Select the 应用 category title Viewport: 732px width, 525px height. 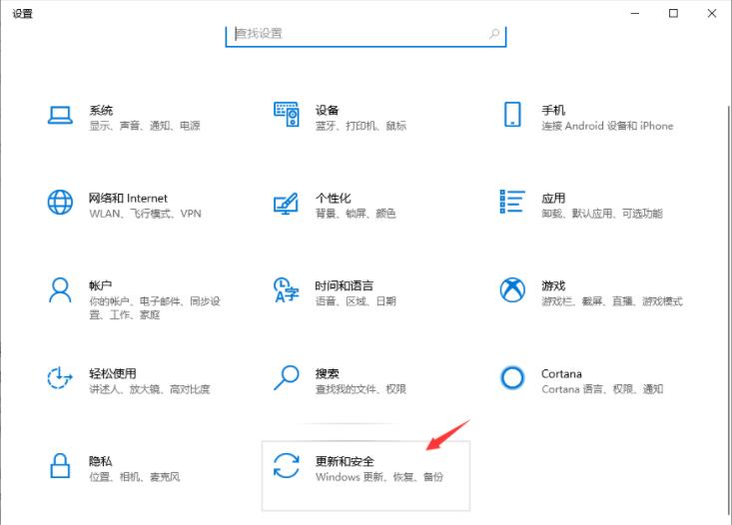click(553, 198)
